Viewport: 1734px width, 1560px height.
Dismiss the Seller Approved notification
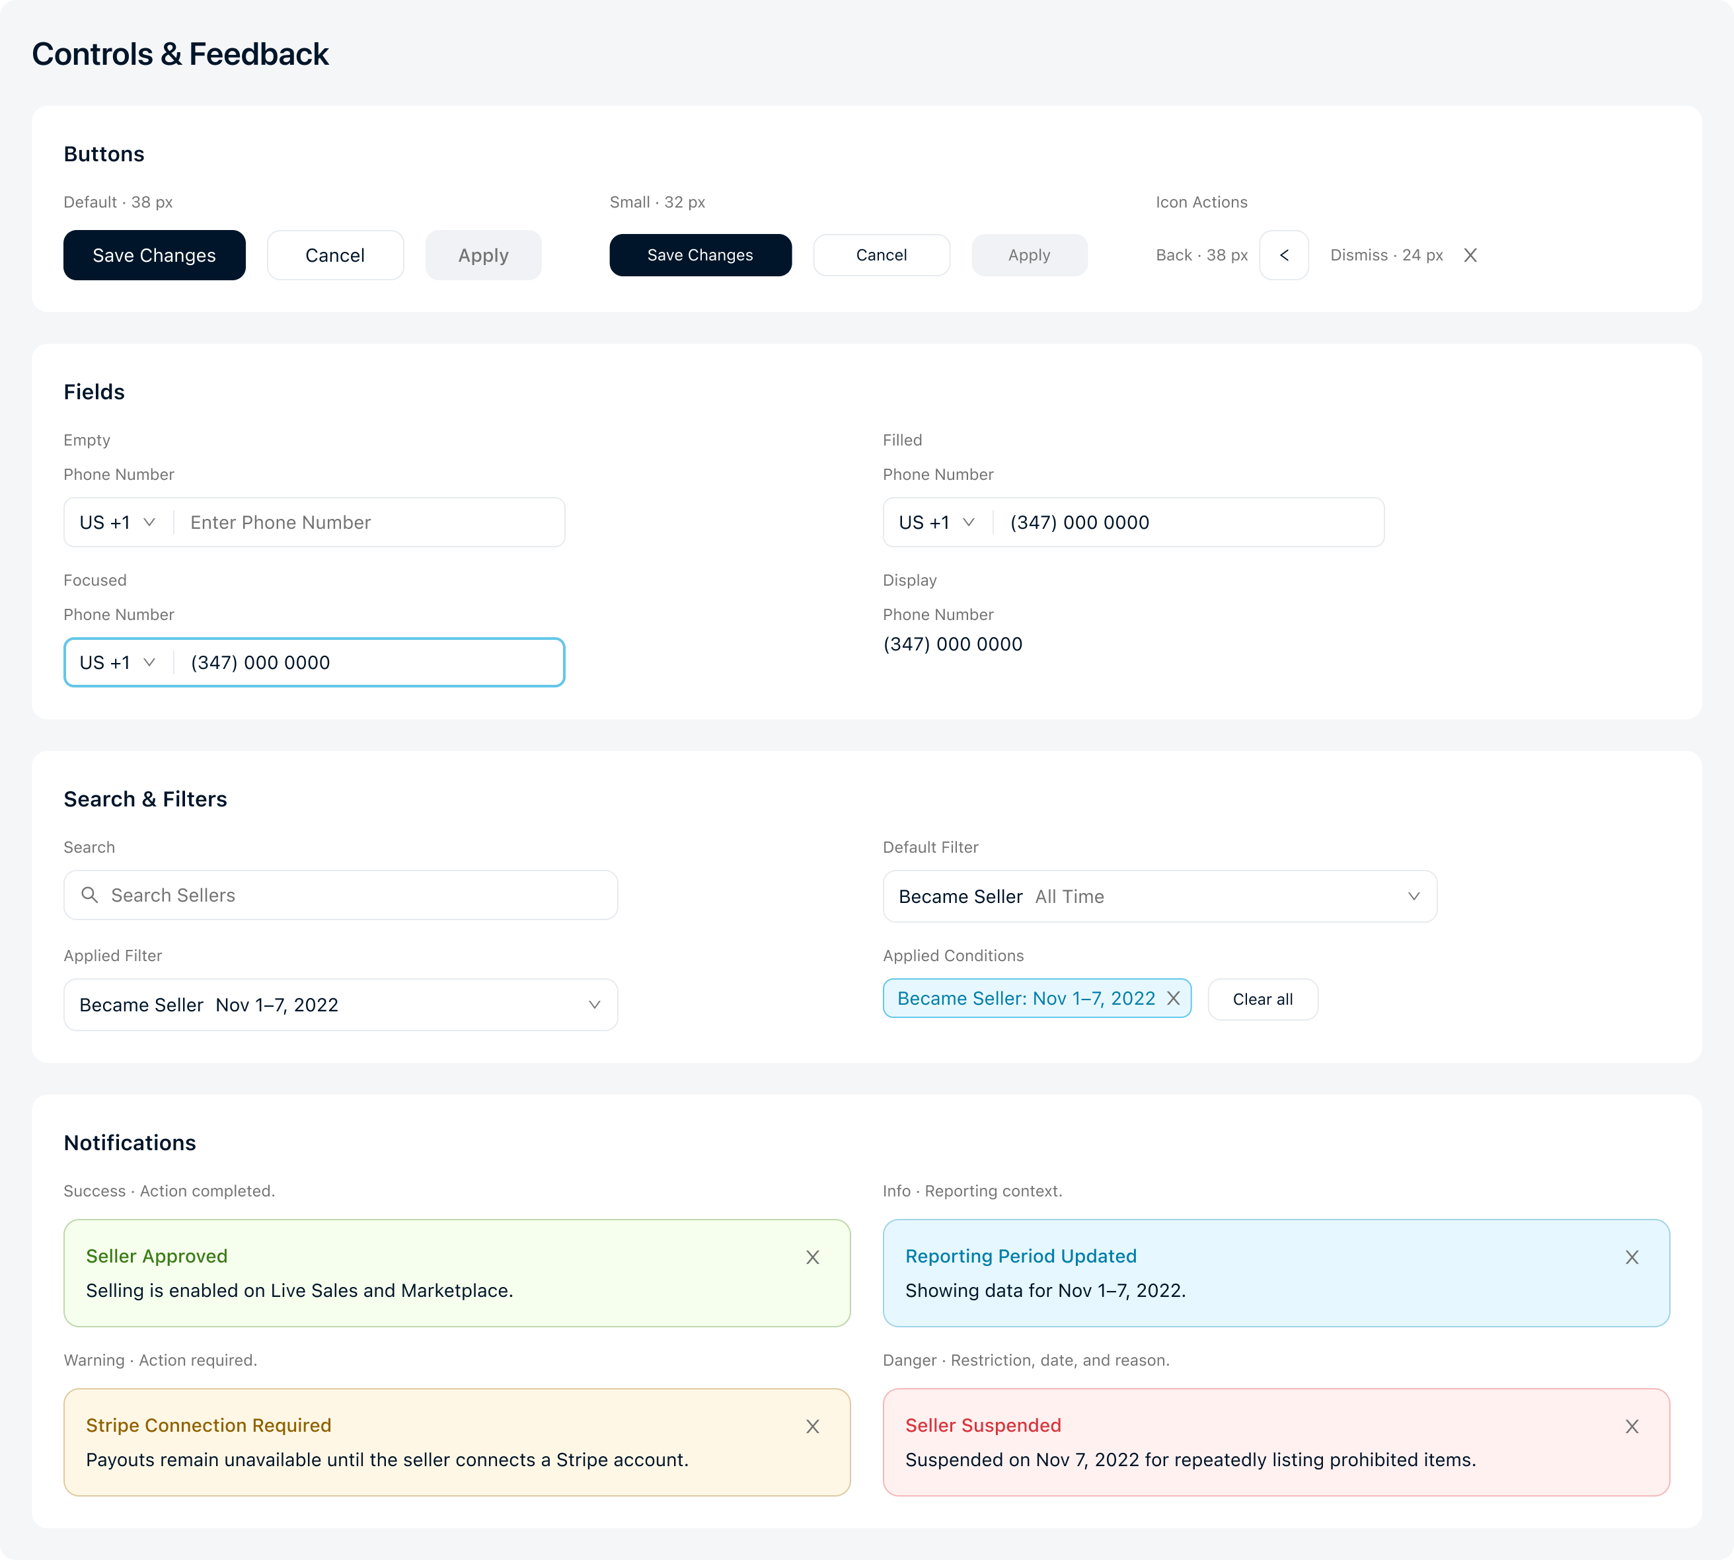[812, 1257]
